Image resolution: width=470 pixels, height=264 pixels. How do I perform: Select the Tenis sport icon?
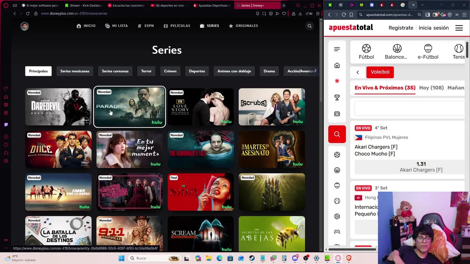[x=459, y=52]
